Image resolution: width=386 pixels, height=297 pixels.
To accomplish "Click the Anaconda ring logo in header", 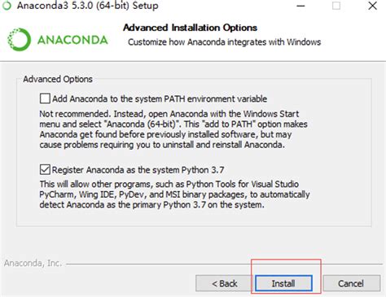I will (x=19, y=40).
